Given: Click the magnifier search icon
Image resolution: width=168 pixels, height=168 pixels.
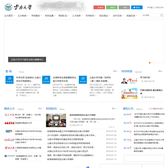Looking at the screenshot, I should (x=162, y=15).
